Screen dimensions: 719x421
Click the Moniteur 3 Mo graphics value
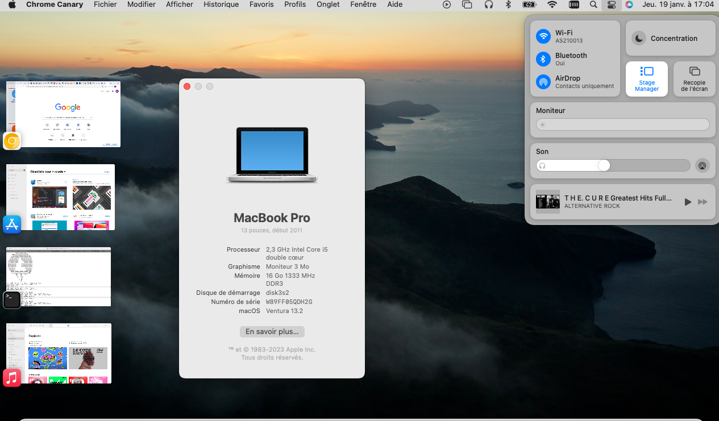click(287, 266)
